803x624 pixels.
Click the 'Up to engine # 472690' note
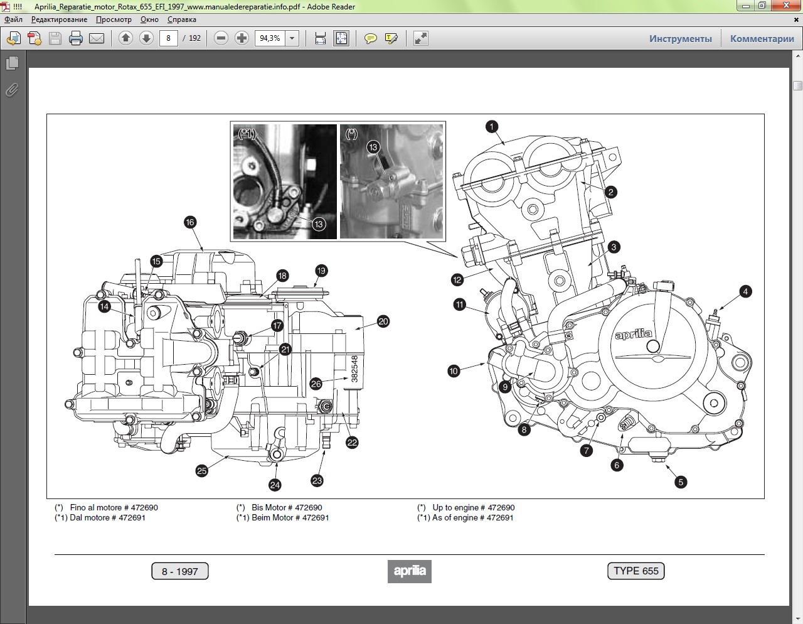coord(474,507)
